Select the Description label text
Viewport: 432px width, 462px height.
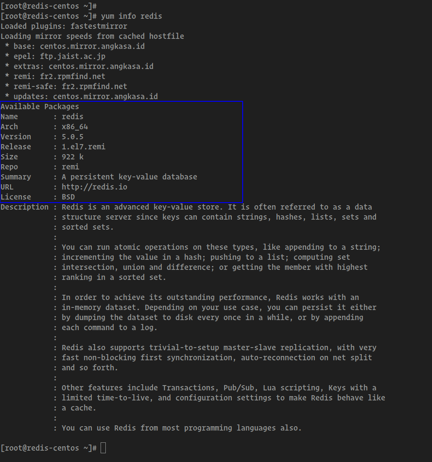pyautogui.click(x=24, y=207)
